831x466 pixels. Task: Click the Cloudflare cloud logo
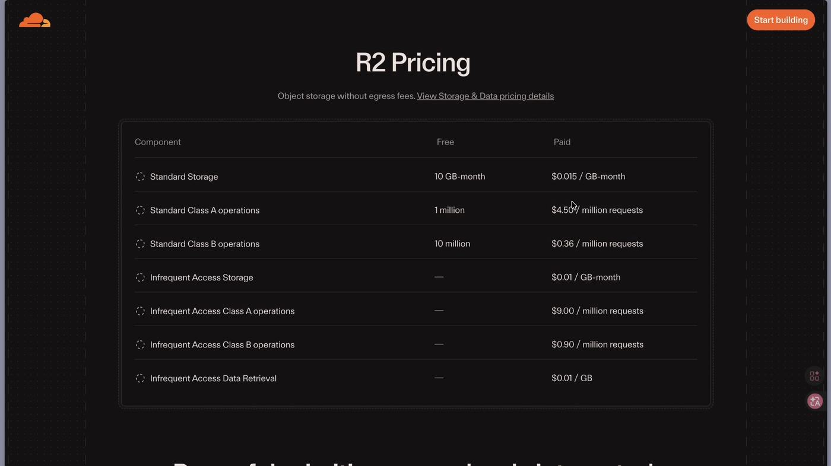tap(34, 20)
